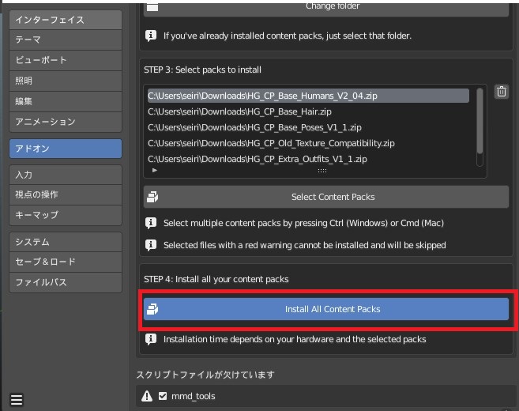Click the Change folder button
Viewport: 519px width, 411px height.
[x=326, y=8]
